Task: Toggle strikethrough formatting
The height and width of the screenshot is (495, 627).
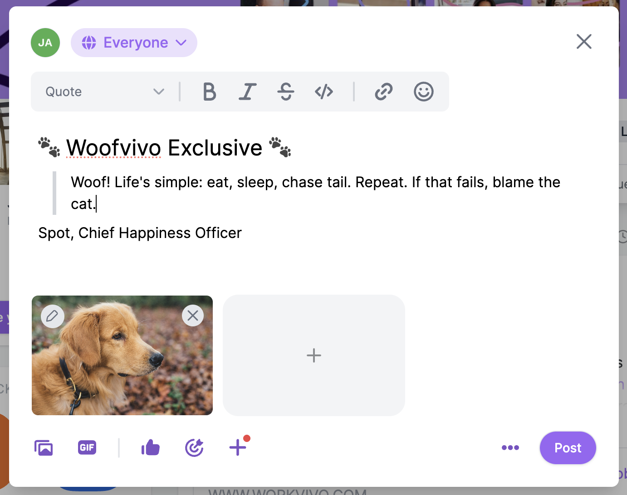Action: [286, 92]
